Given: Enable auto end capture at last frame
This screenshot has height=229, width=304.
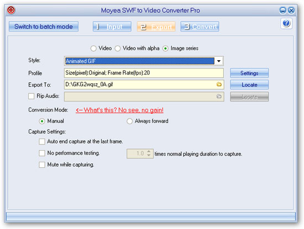Looking at the screenshot, I should click(42, 141).
